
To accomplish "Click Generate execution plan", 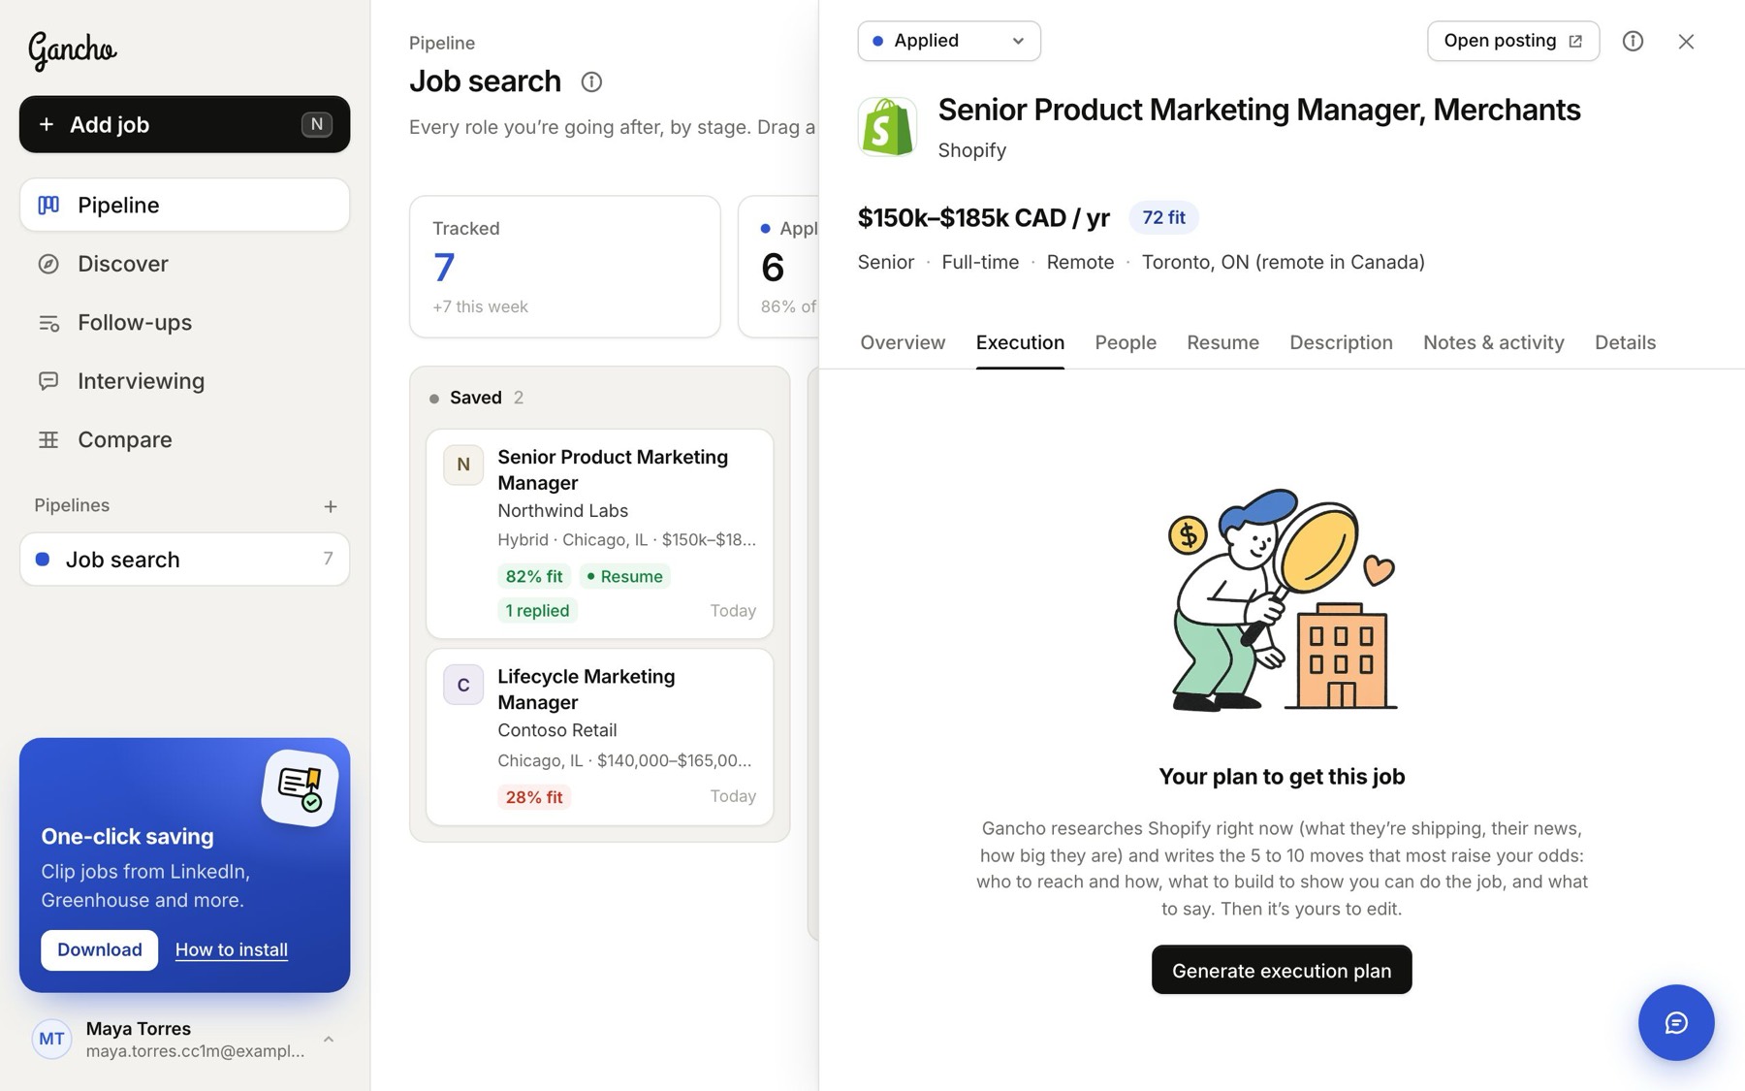I will pyautogui.click(x=1282, y=970).
